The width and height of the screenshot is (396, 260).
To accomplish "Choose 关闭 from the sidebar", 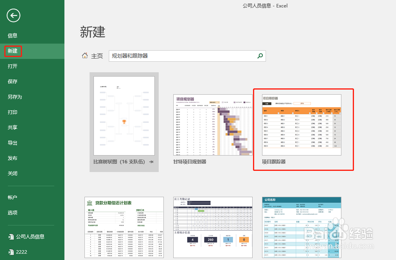I will pos(13,174).
